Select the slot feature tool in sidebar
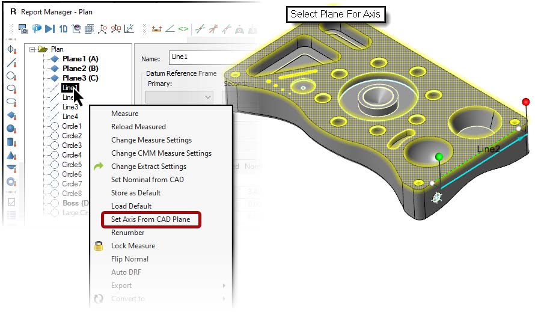Viewport: 535px width, 312px height. click(11, 102)
